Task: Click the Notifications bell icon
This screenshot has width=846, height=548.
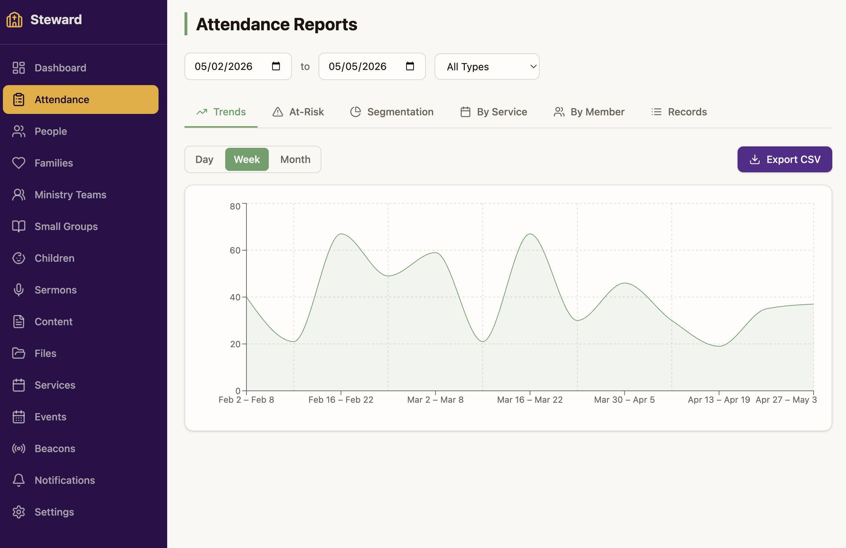Action: [19, 480]
